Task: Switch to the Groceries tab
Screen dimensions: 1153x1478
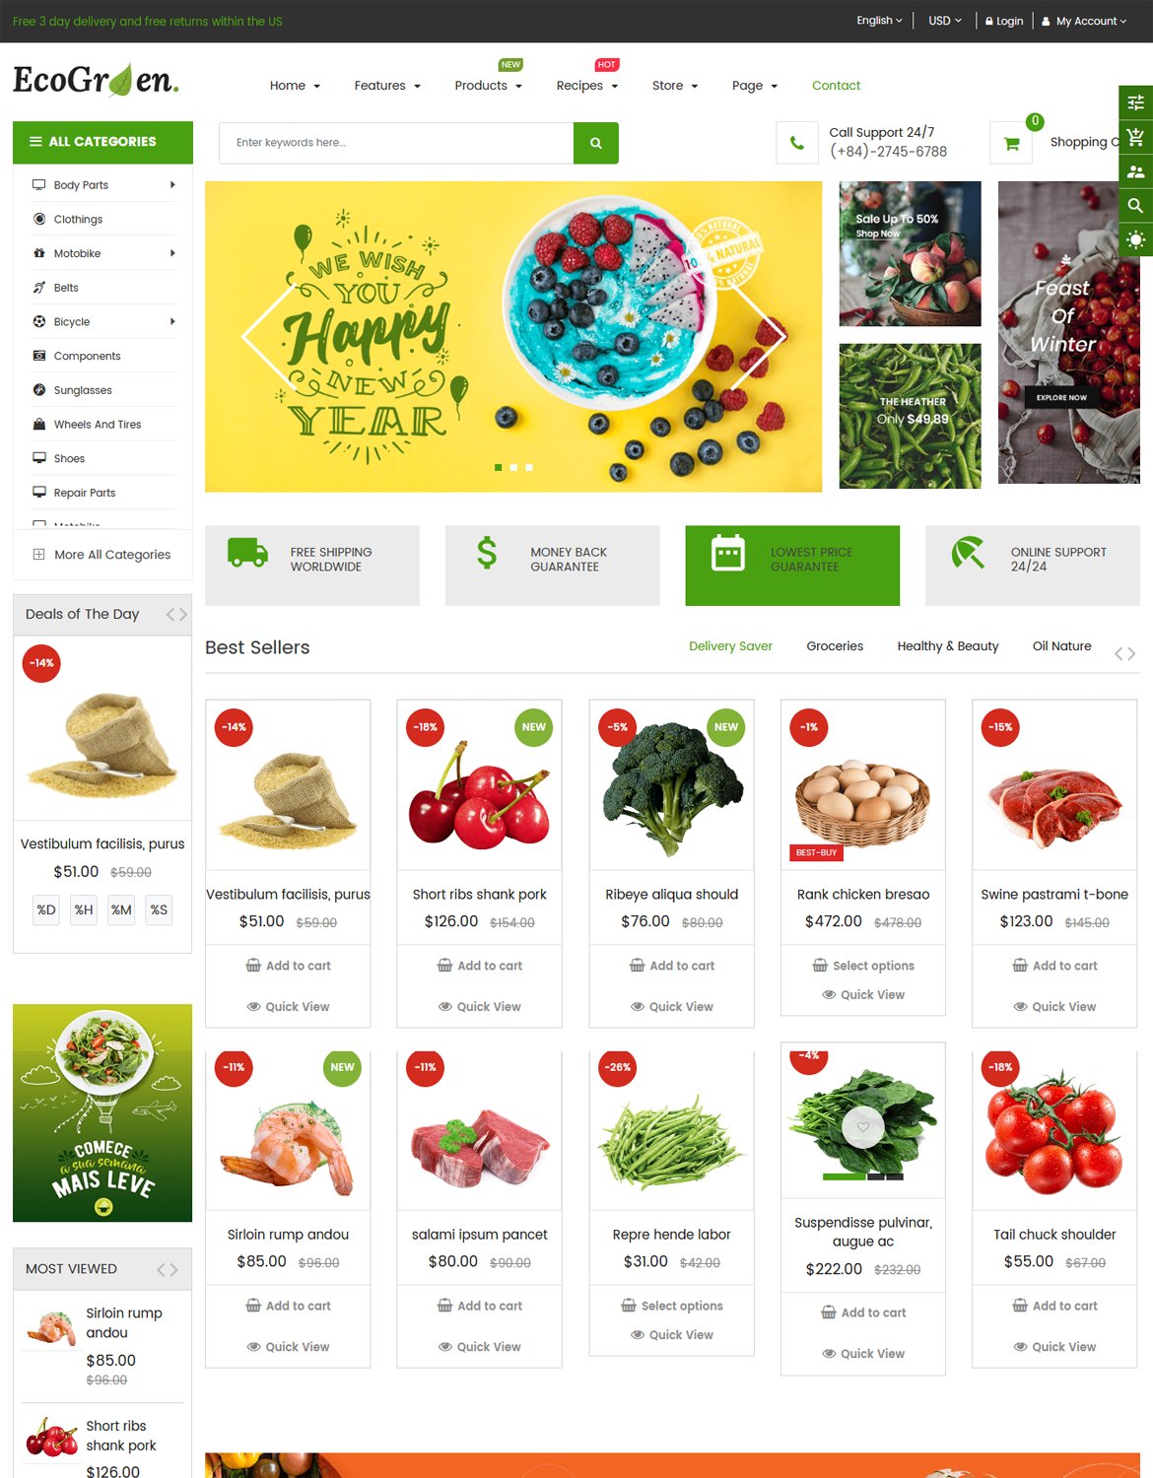Action: (835, 646)
